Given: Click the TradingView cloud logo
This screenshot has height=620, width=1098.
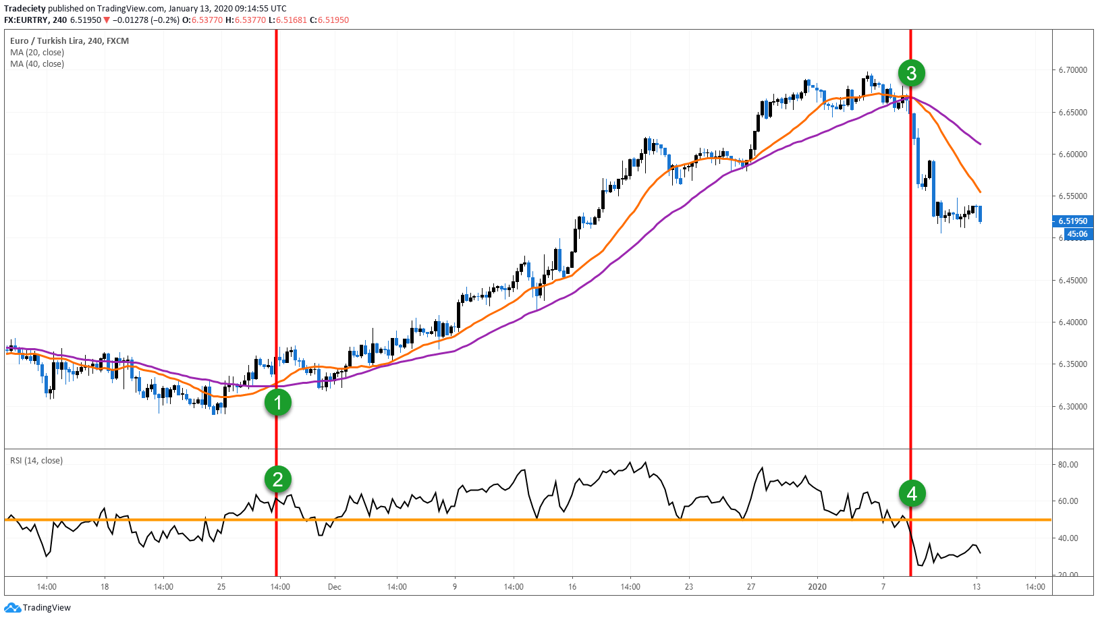Looking at the screenshot, I should tap(13, 607).
